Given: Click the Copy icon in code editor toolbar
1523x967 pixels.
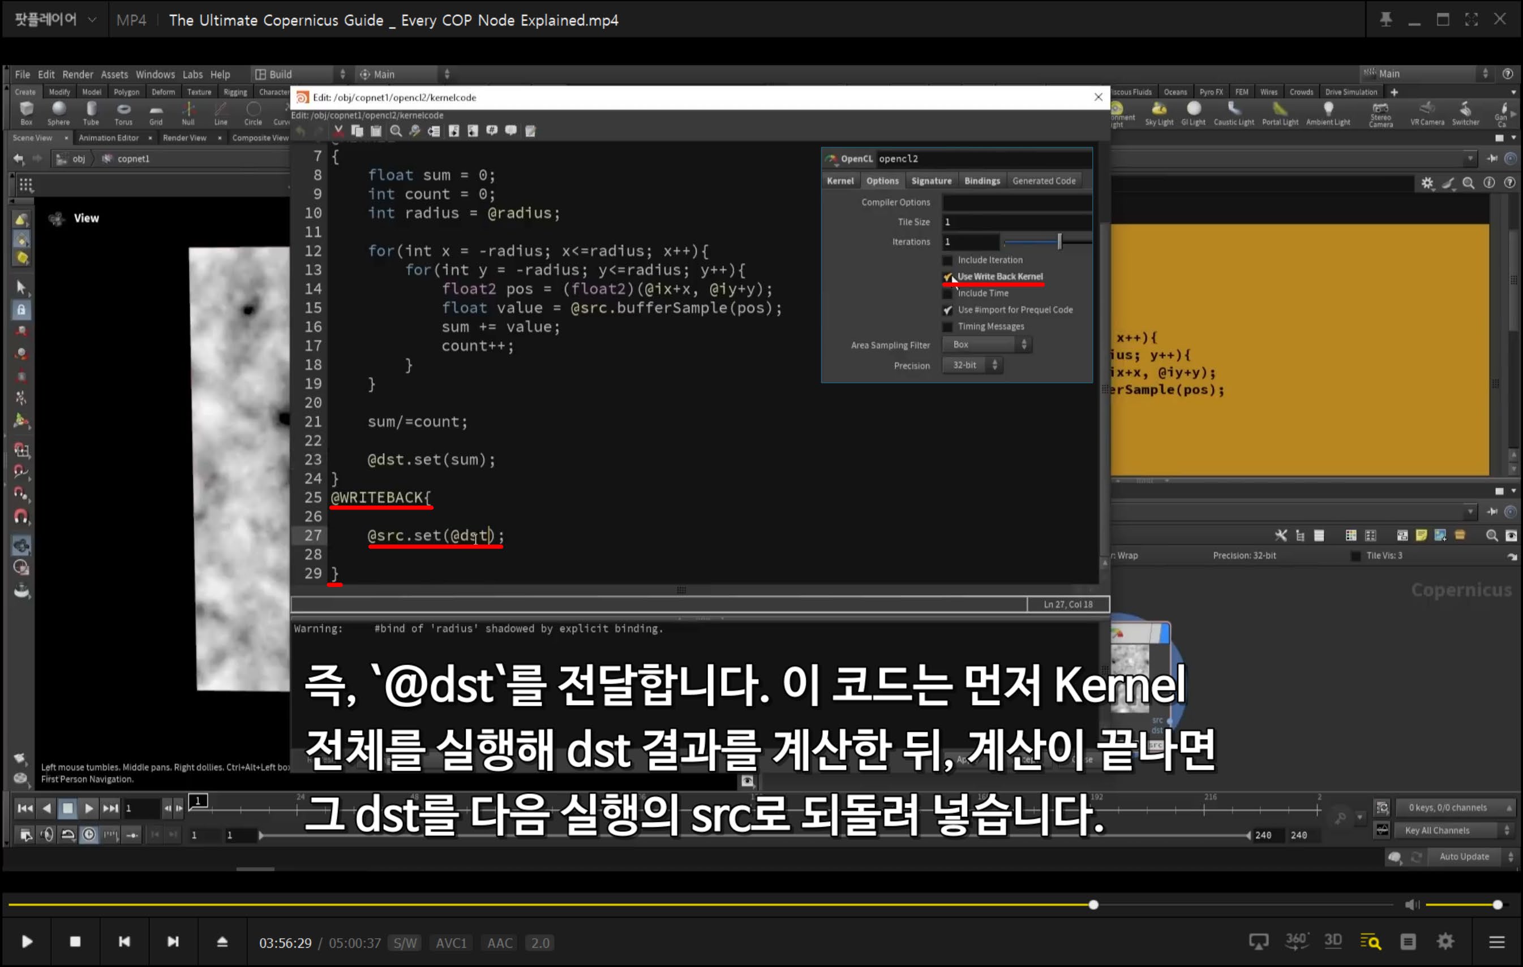Looking at the screenshot, I should pyautogui.click(x=357, y=131).
